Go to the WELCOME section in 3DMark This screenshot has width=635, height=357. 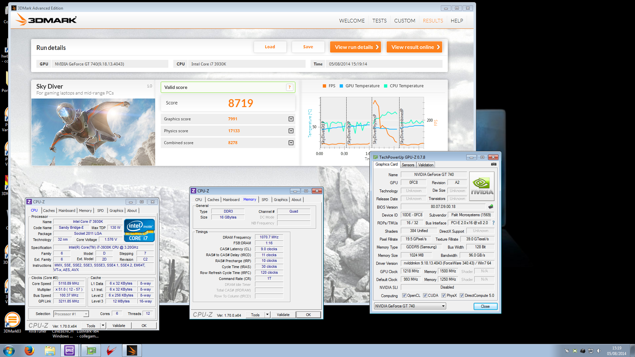[352, 20]
